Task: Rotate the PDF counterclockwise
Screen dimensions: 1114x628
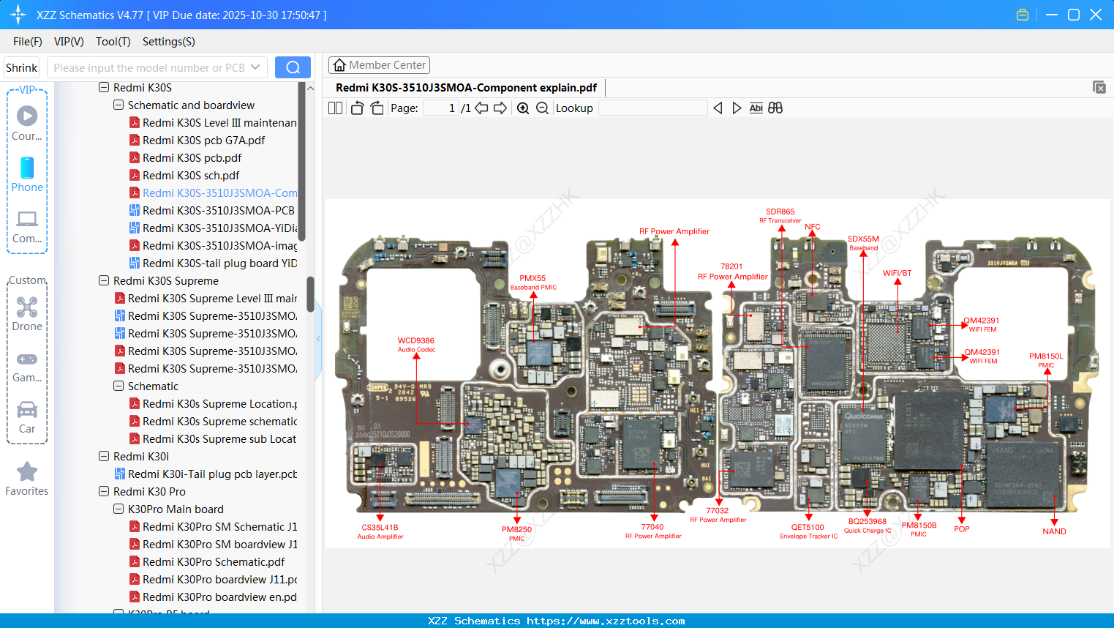Action: 356,108
